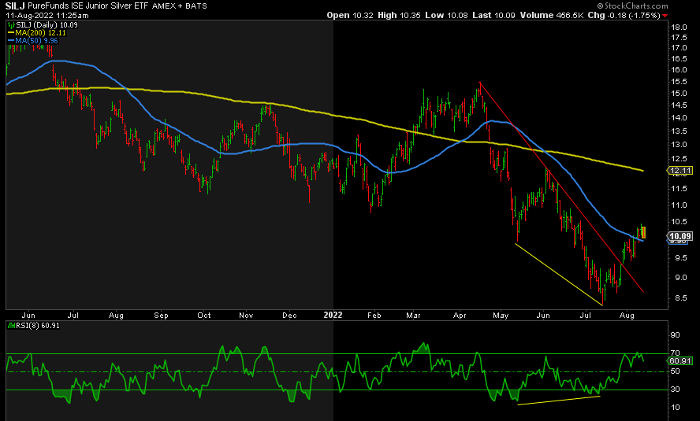Click the 60.91 RSI value tag
The height and width of the screenshot is (421, 700).
680,361
